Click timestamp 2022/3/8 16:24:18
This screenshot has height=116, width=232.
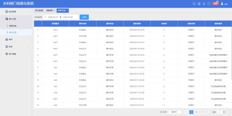pos(137,30)
